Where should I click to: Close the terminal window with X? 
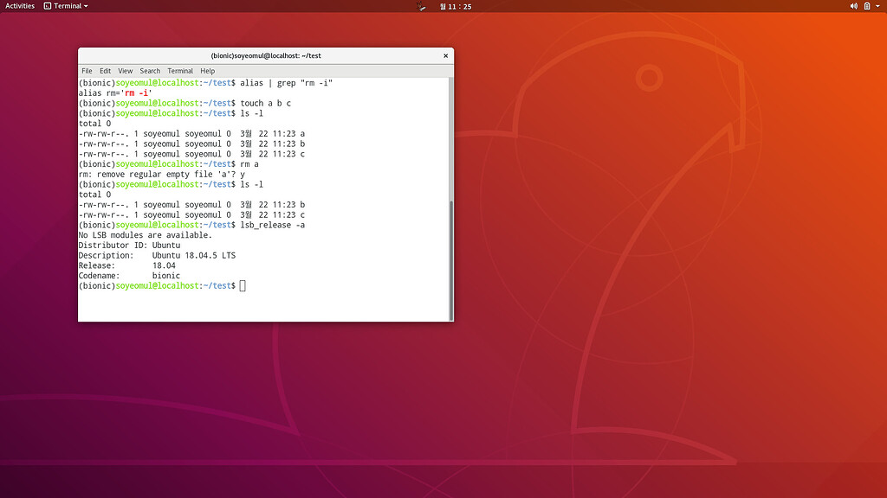(446, 55)
